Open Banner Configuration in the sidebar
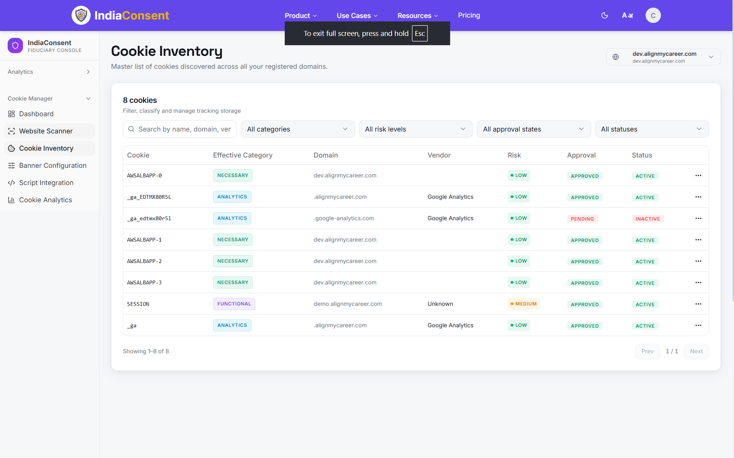The height and width of the screenshot is (458, 734). click(49, 166)
